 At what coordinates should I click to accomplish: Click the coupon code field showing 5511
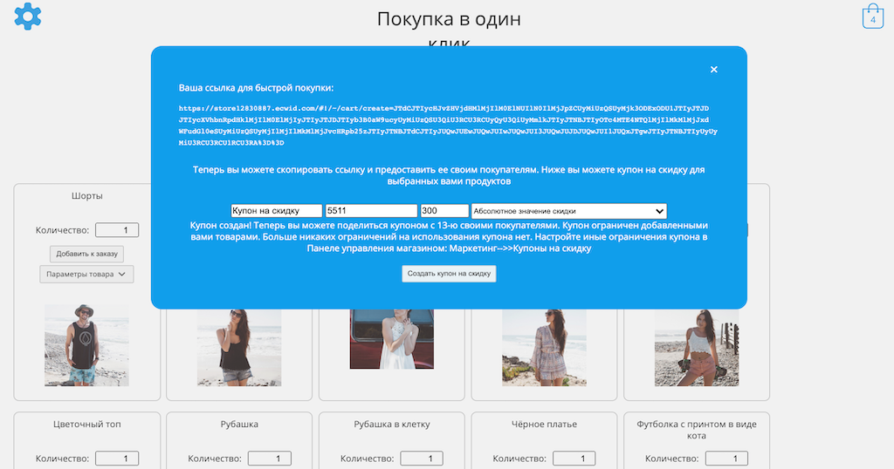[x=370, y=211]
